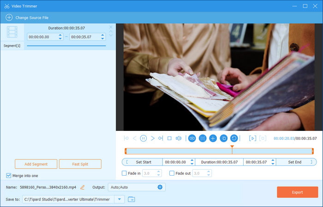Increase the Fade out duration value
The image size is (323, 207).
coord(209,172)
